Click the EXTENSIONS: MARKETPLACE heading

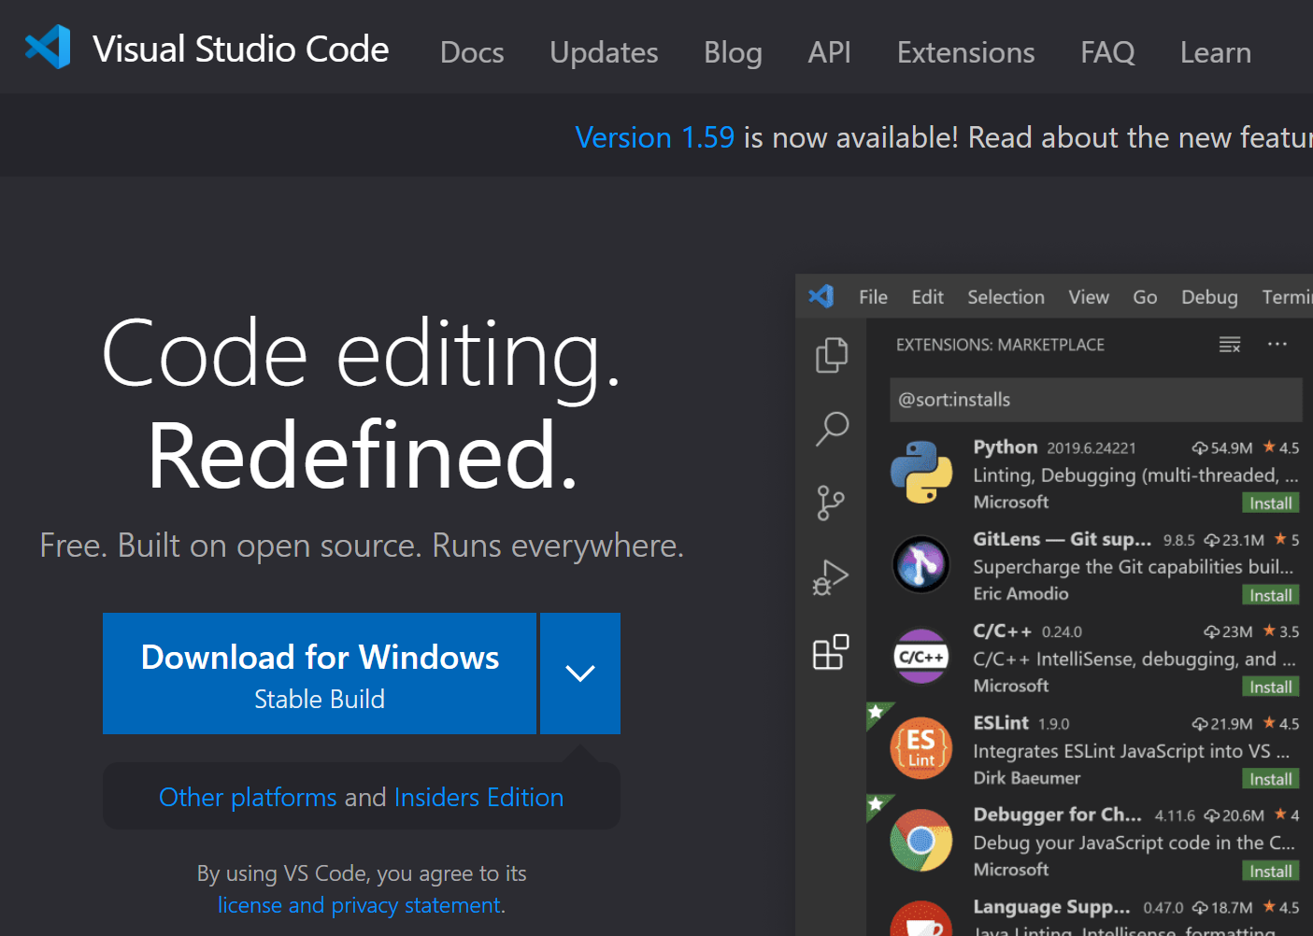[1000, 345]
